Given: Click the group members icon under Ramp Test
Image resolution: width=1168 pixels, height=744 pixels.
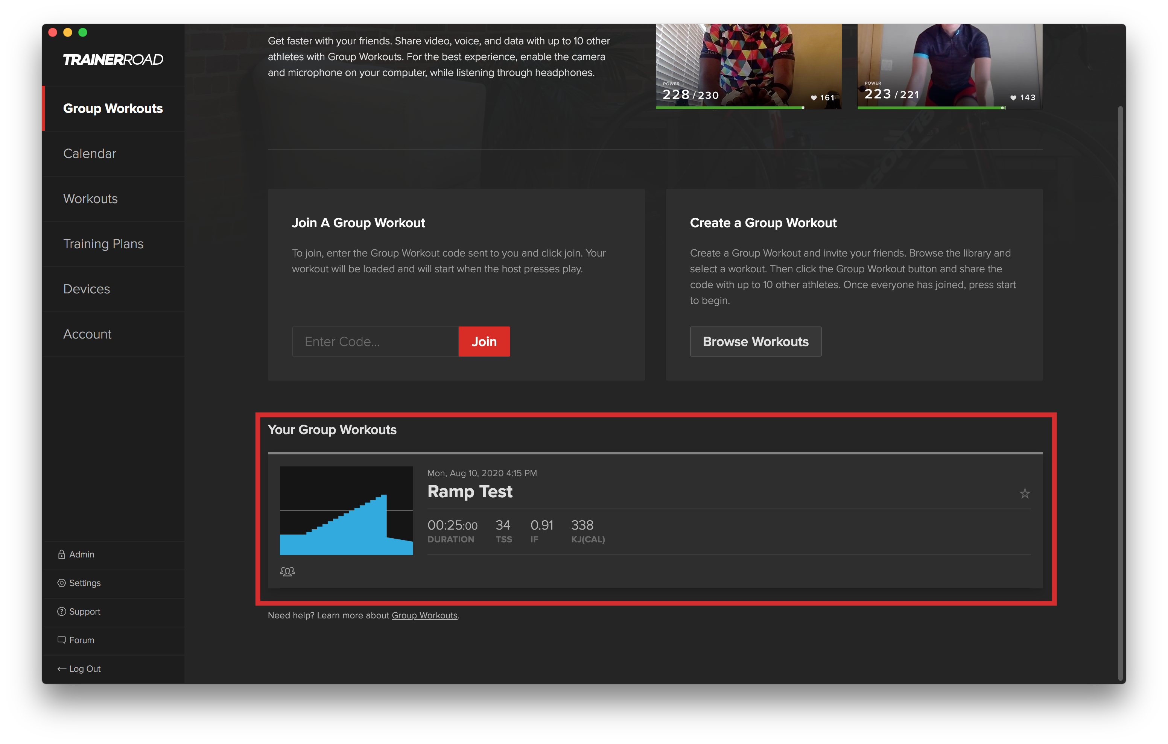Looking at the screenshot, I should (287, 571).
